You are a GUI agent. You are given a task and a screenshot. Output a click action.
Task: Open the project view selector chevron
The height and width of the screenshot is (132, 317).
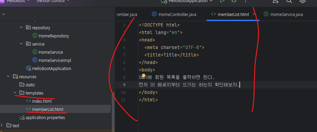point(3,14)
